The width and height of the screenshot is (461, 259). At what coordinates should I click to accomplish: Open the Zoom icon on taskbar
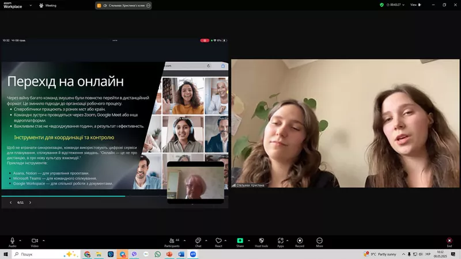tap(193, 254)
